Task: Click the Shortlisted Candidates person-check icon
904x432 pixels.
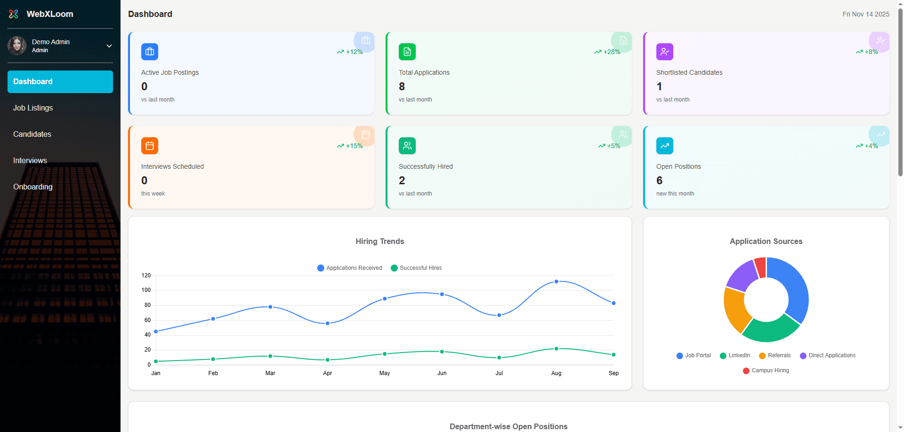Action: 665,52
